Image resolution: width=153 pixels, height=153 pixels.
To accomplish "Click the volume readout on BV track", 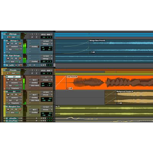I will click(47, 98).
